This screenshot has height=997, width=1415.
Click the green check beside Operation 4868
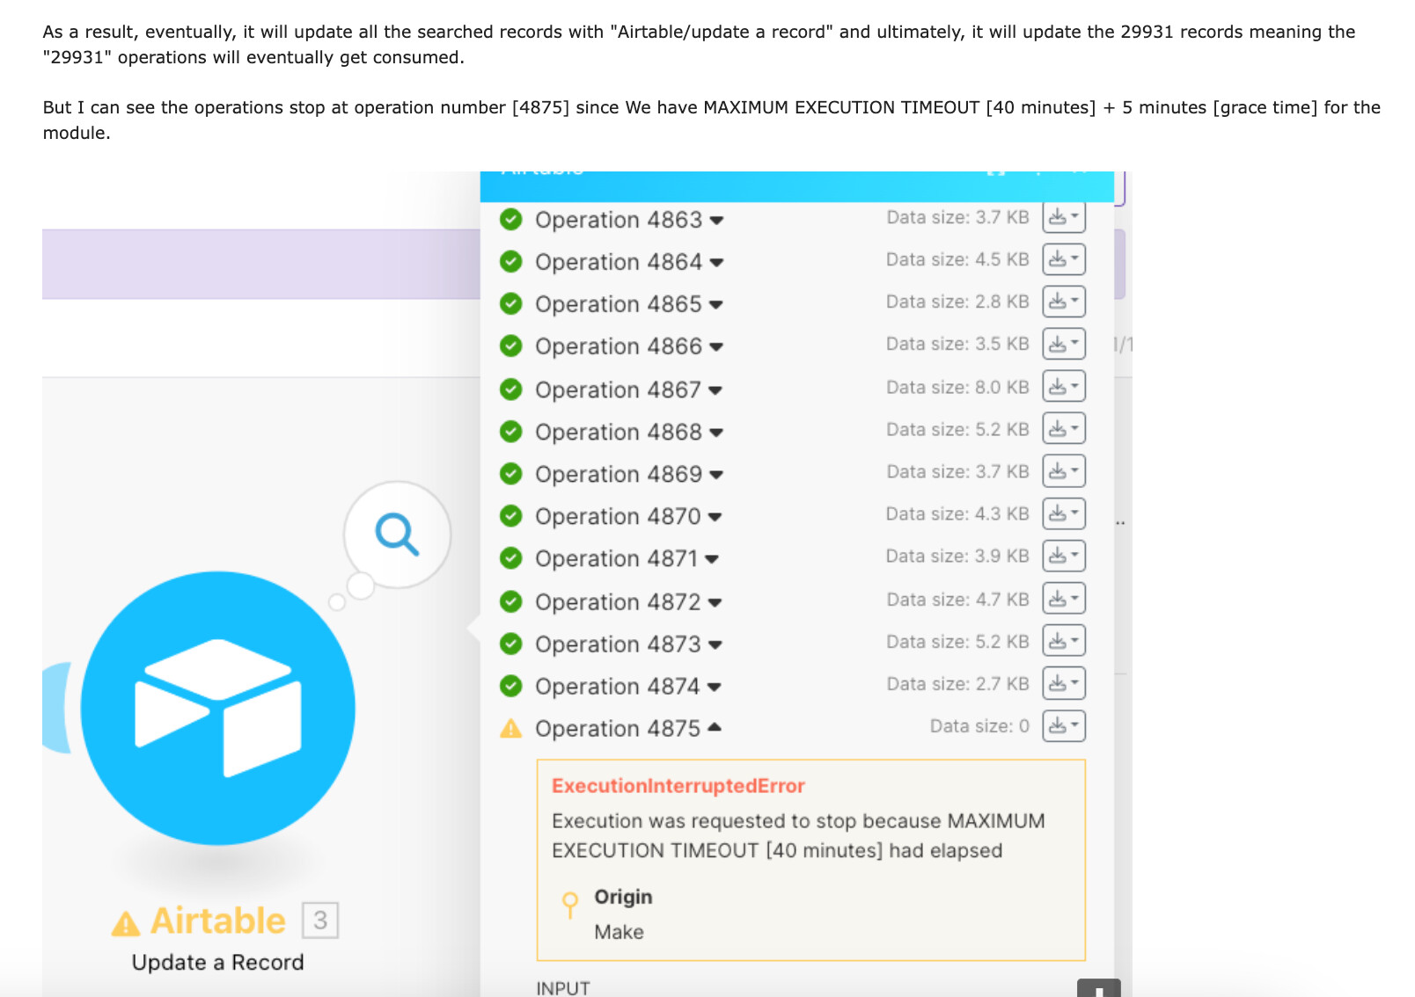[x=510, y=432]
